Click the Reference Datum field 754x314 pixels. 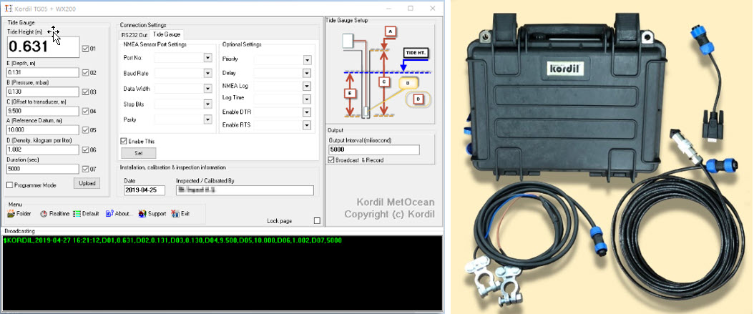[42, 130]
